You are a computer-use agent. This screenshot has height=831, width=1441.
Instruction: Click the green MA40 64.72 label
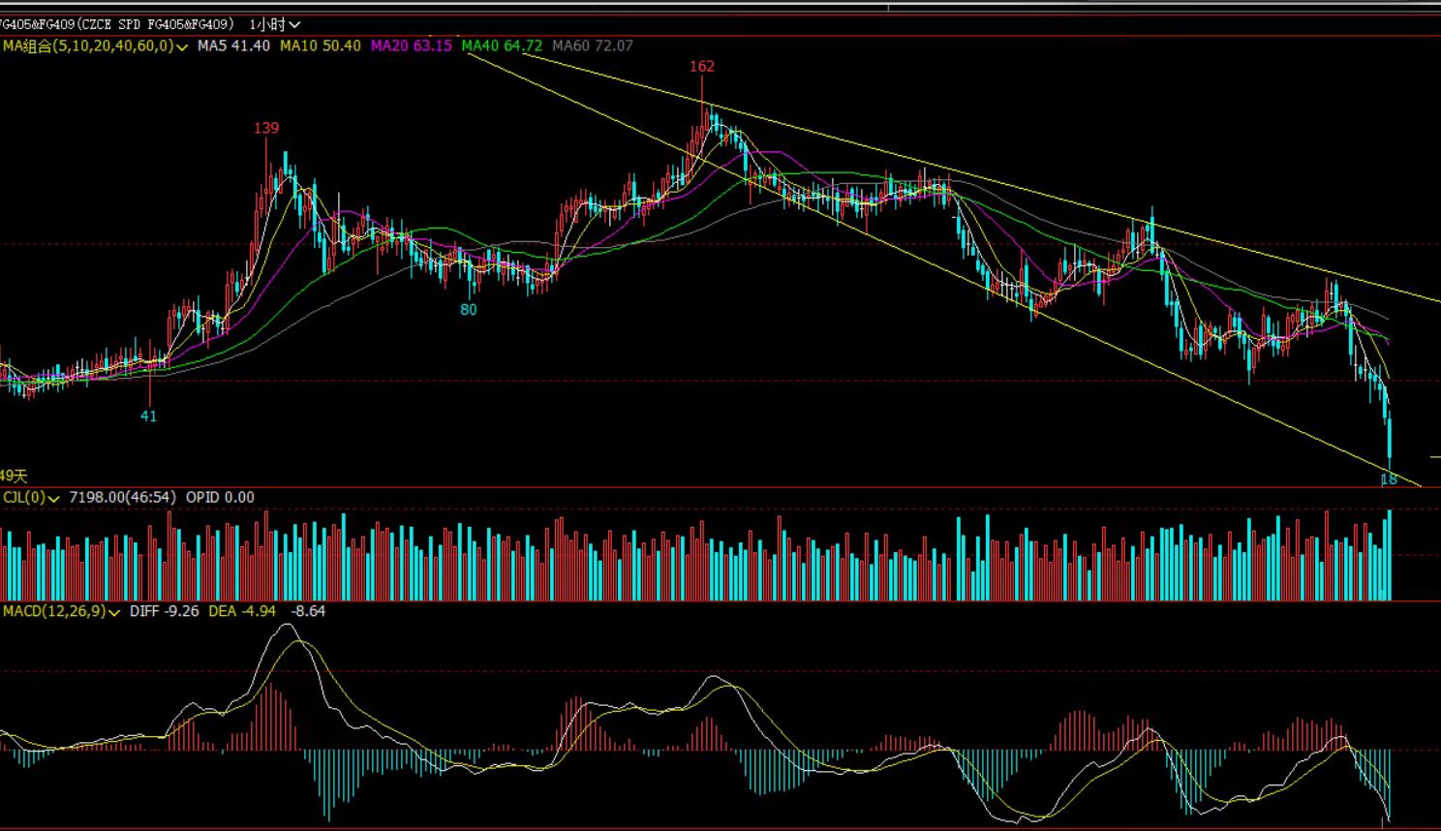(502, 46)
